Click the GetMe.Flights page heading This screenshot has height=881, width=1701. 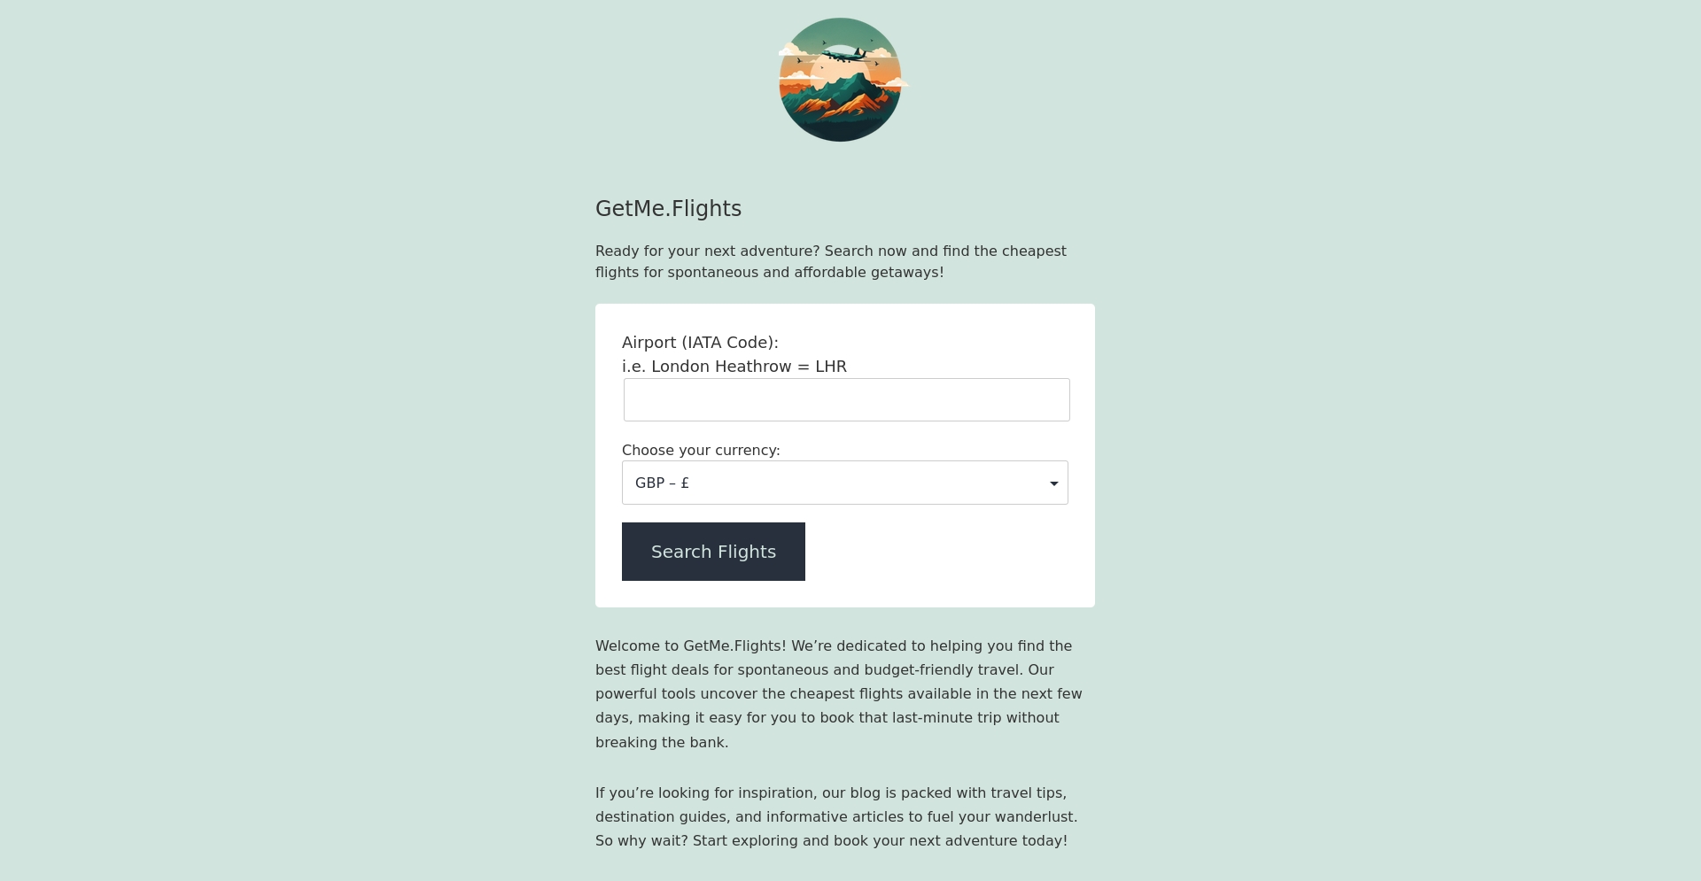point(668,209)
